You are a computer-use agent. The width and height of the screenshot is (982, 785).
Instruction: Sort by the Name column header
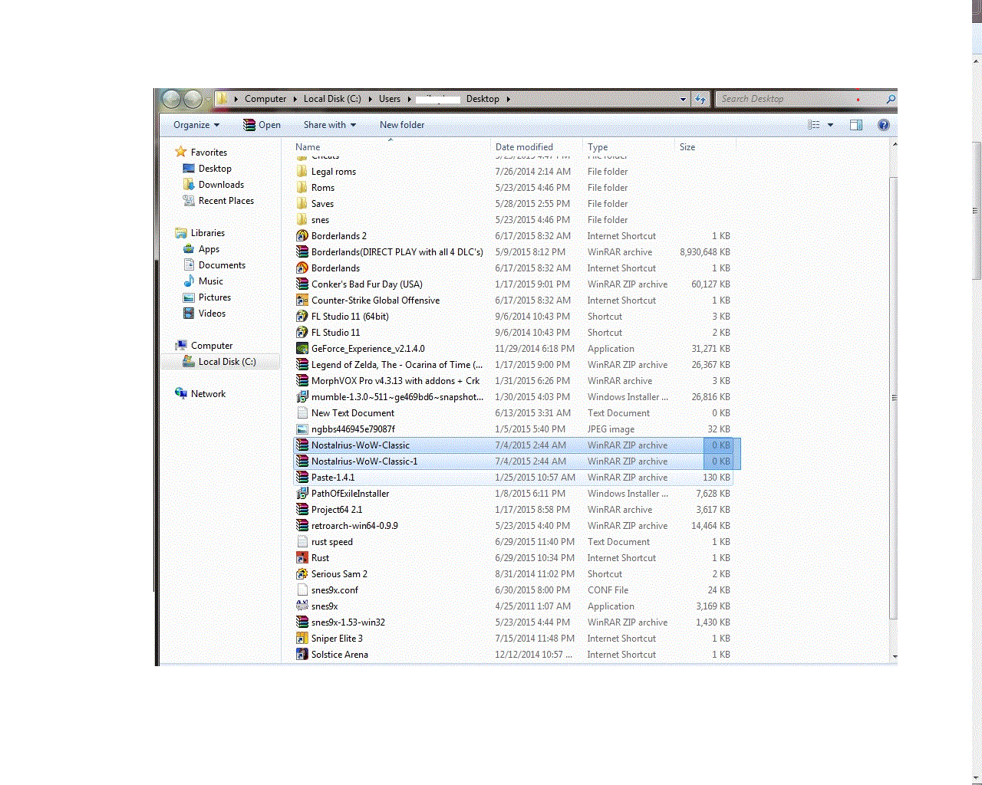pos(391,147)
